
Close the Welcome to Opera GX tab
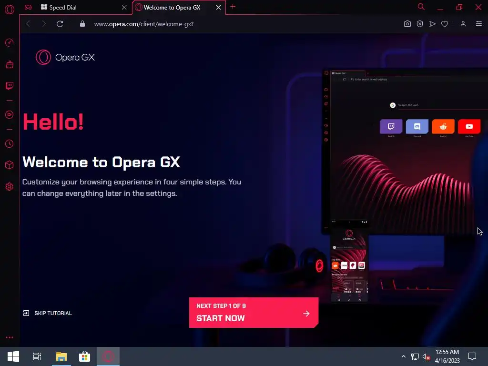[x=218, y=8]
